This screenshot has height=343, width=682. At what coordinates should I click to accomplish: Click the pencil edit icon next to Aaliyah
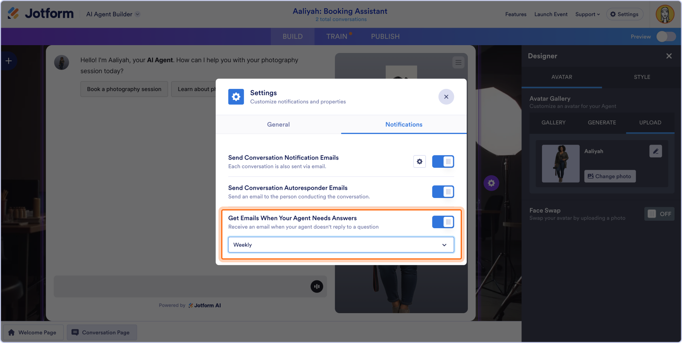pyautogui.click(x=655, y=151)
